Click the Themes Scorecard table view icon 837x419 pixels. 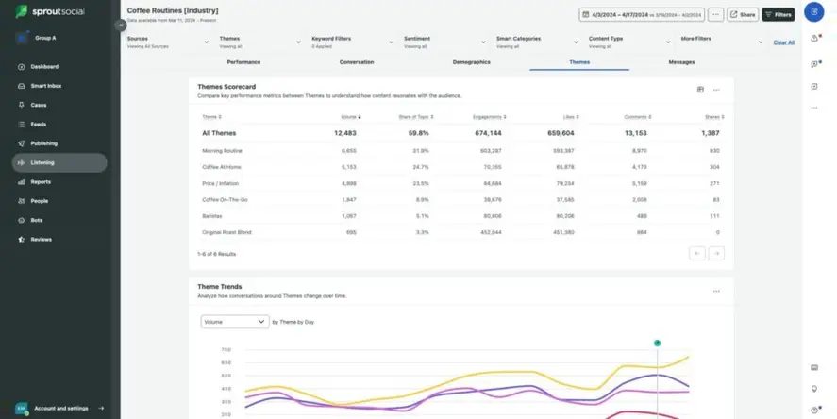click(x=700, y=90)
